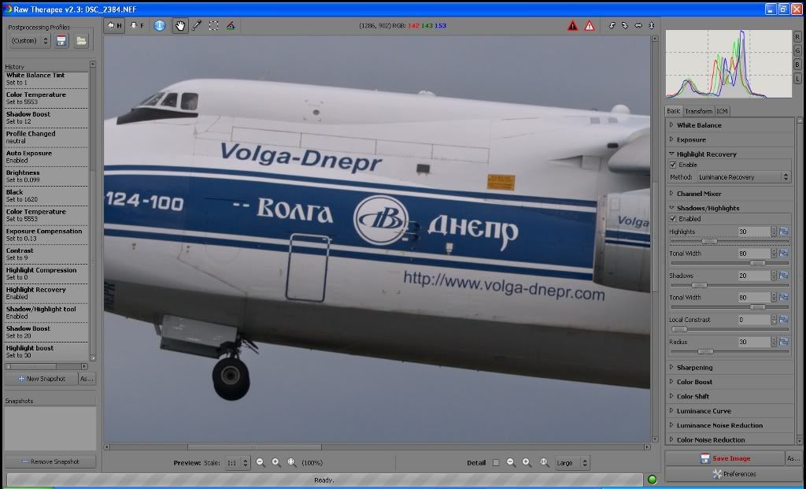806x489 pixels.
Task: Toggle blue channel in histogram
Action: point(797,65)
